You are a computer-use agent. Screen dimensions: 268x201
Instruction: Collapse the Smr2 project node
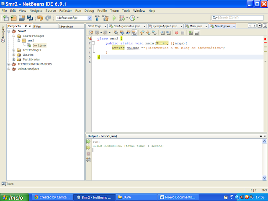click(x=9, y=31)
